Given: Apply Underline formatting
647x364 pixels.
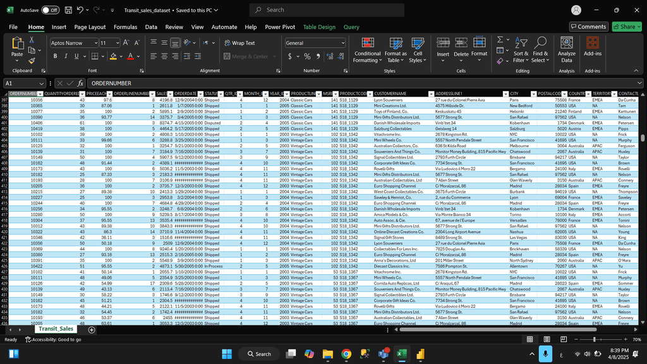Looking at the screenshot, I should click(76, 56).
